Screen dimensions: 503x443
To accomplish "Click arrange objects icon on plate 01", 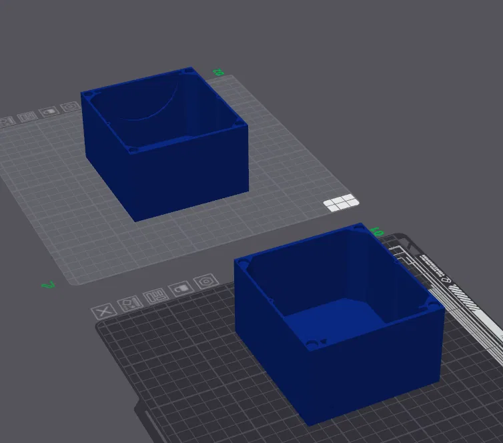I will click(x=156, y=296).
